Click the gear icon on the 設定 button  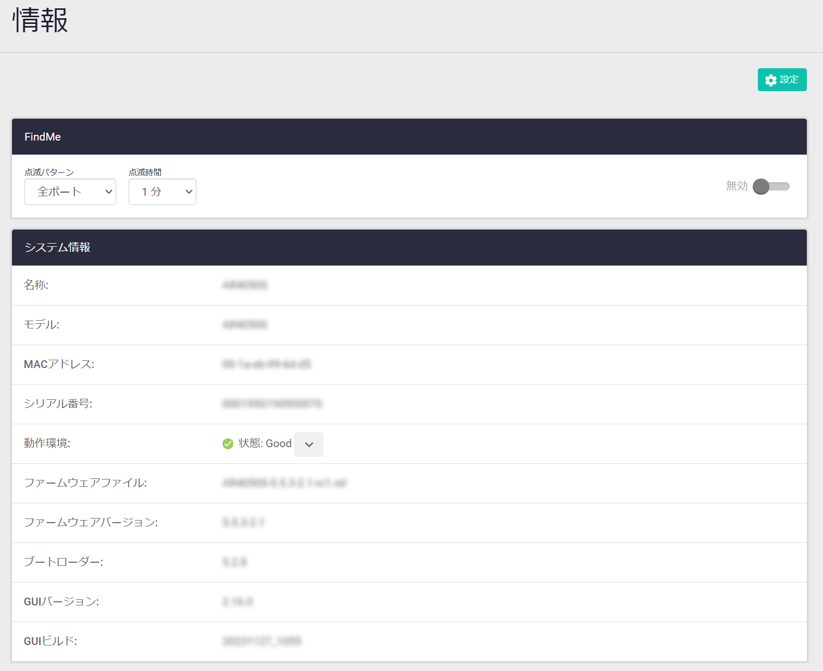770,80
